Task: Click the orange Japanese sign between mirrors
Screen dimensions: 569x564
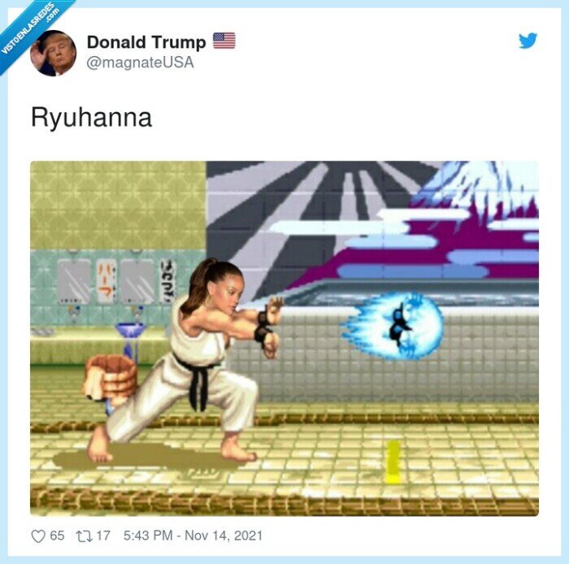Action: point(106,281)
